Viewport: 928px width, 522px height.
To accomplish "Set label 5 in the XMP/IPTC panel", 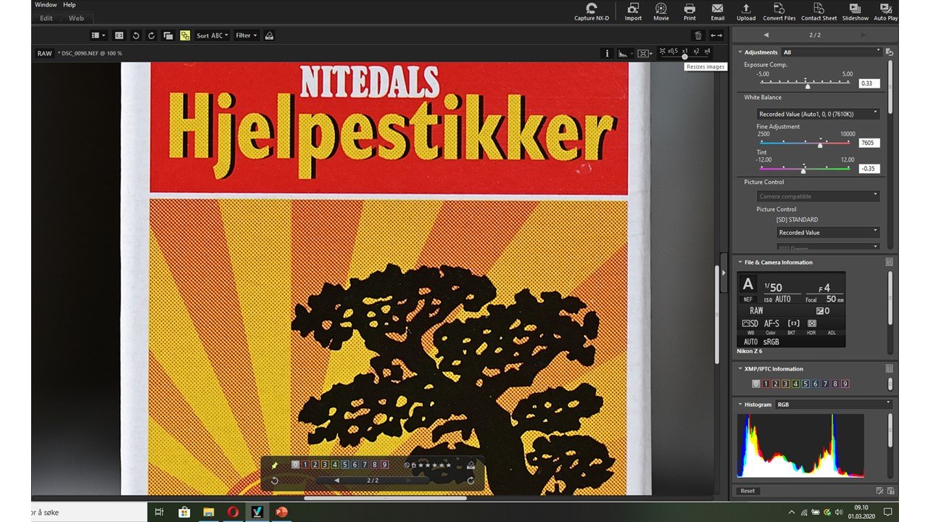I will (805, 384).
